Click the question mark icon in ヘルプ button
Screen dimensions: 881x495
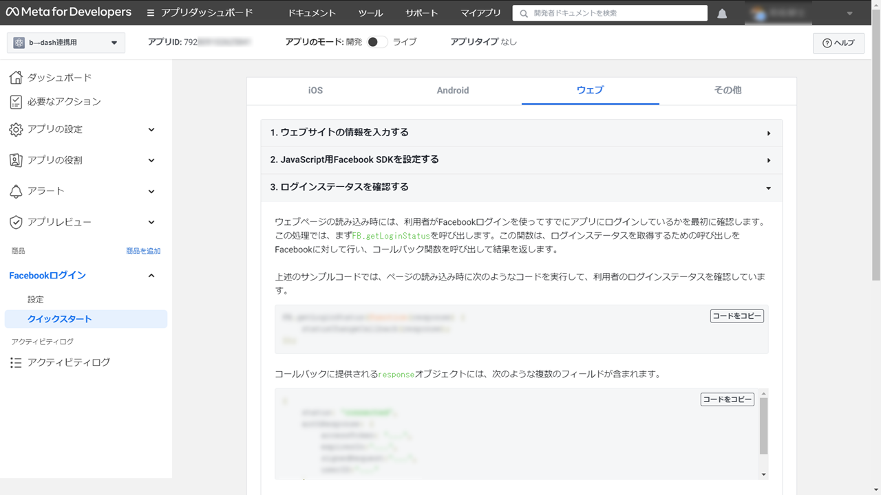pyautogui.click(x=827, y=43)
